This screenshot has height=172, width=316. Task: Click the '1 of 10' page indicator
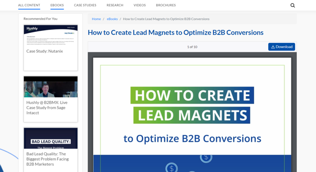(x=192, y=47)
